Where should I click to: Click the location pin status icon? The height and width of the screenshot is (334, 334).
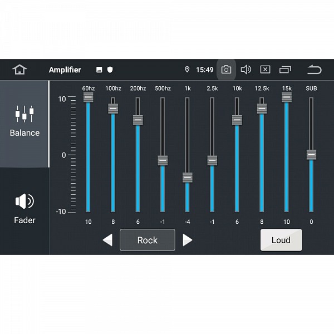(x=187, y=70)
